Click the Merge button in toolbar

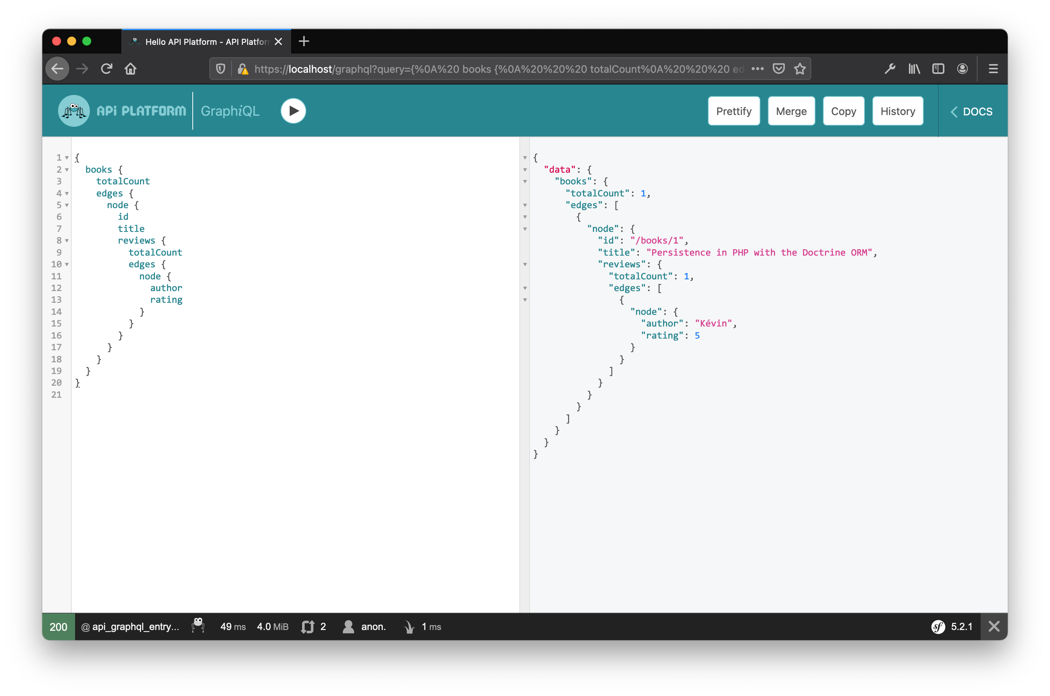(791, 111)
